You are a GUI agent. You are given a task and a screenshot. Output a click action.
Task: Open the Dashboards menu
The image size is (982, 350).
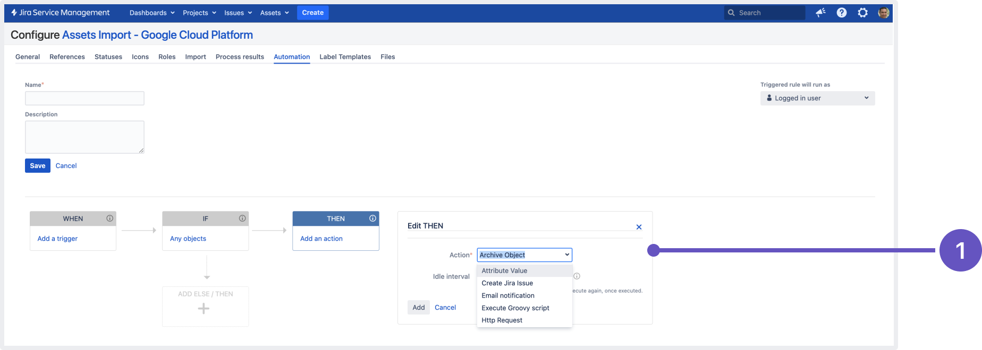tap(152, 13)
